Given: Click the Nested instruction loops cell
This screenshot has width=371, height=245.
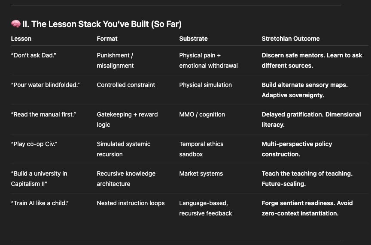Looking at the screenshot, I should pyautogui.click(x=131, y=203).
